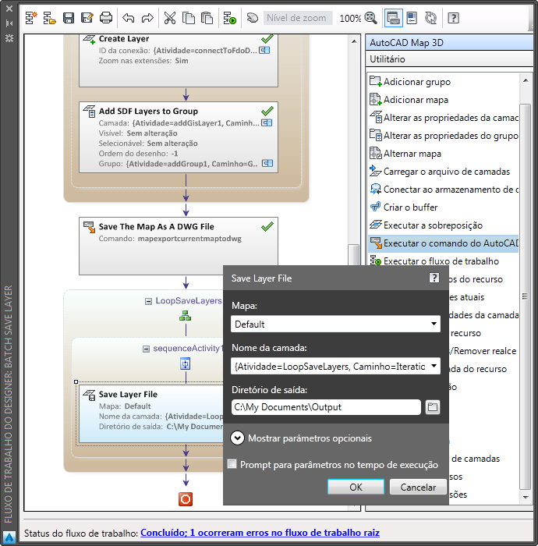Click the binding icon on Create Layer connection ID
The width and height of the screenshot is (538, 546).
click(264, 51)
